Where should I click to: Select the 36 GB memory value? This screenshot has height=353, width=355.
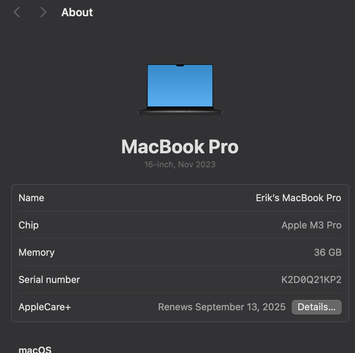(327, 252)
